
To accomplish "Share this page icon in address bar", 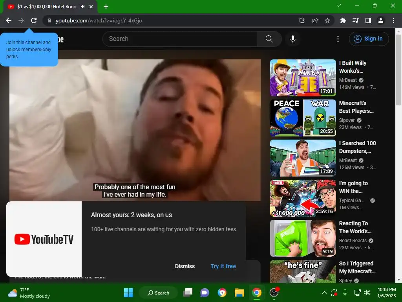I will pyautogui.click(x=315, y=20).
